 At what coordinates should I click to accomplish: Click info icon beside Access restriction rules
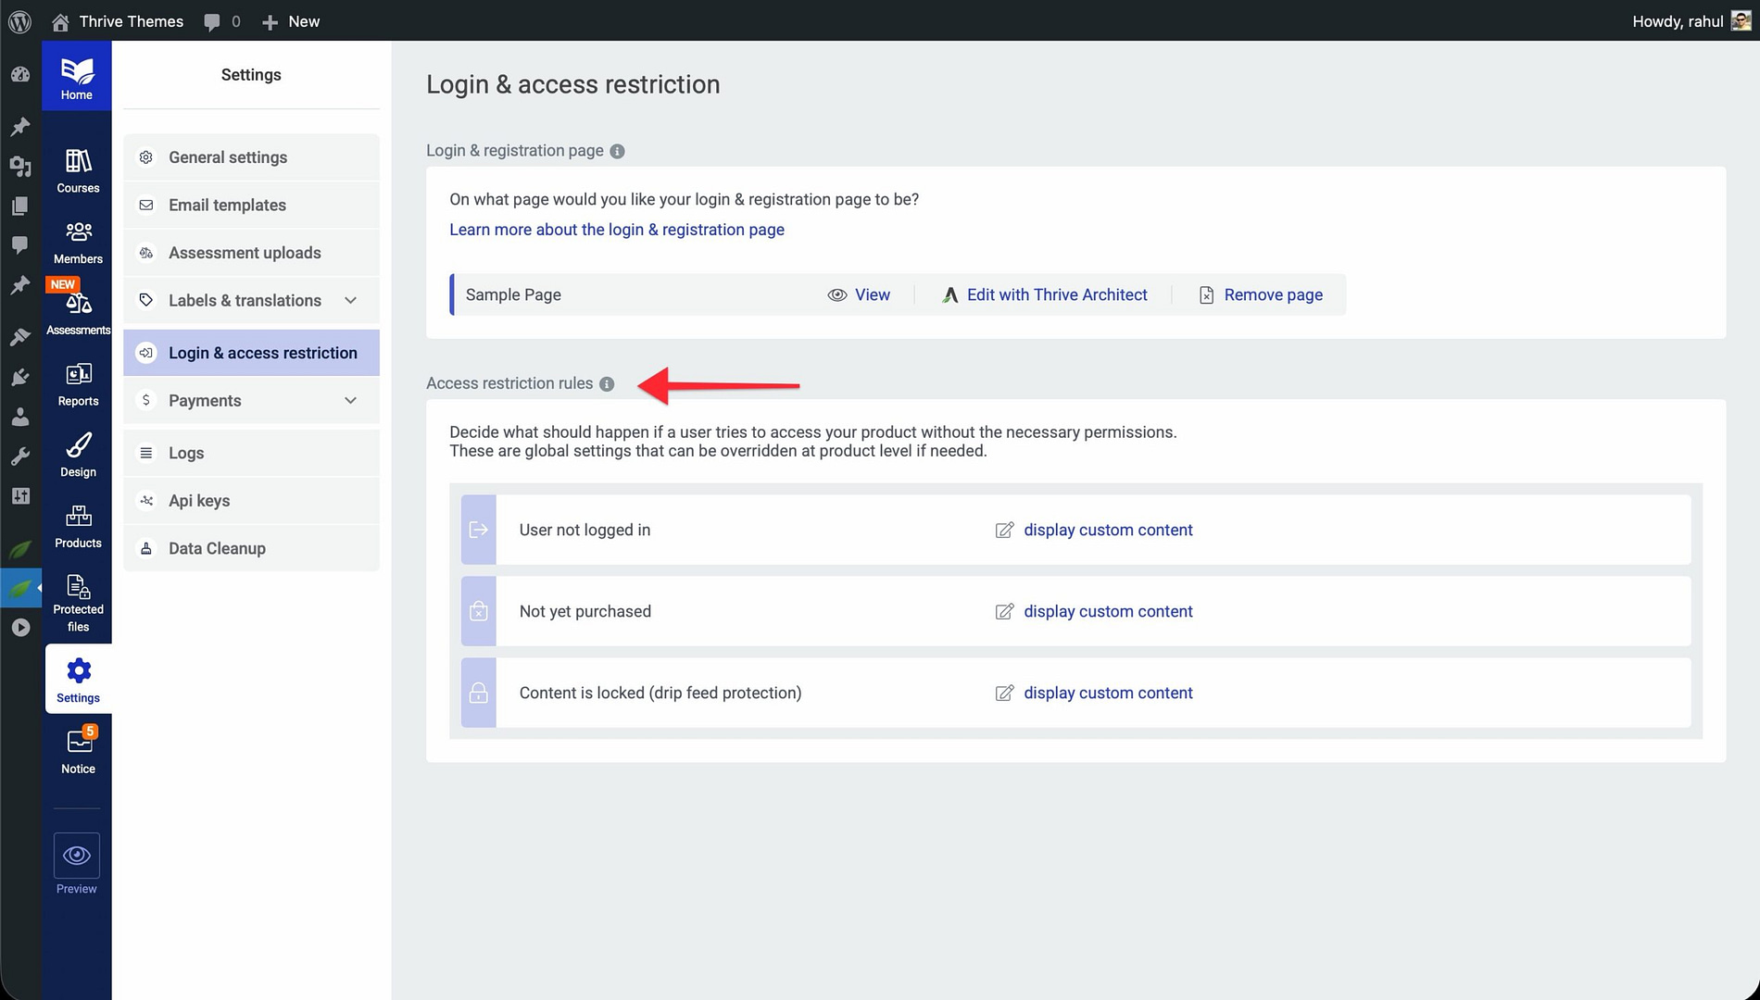click(607, 384)
